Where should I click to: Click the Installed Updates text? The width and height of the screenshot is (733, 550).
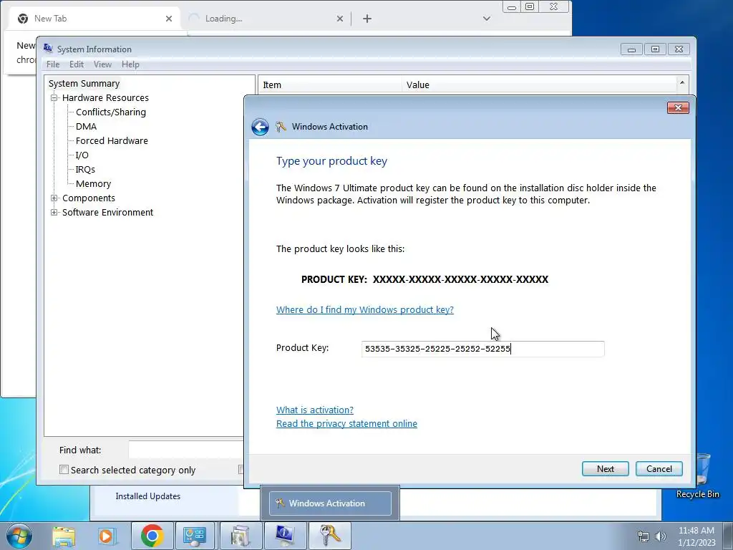147,496
